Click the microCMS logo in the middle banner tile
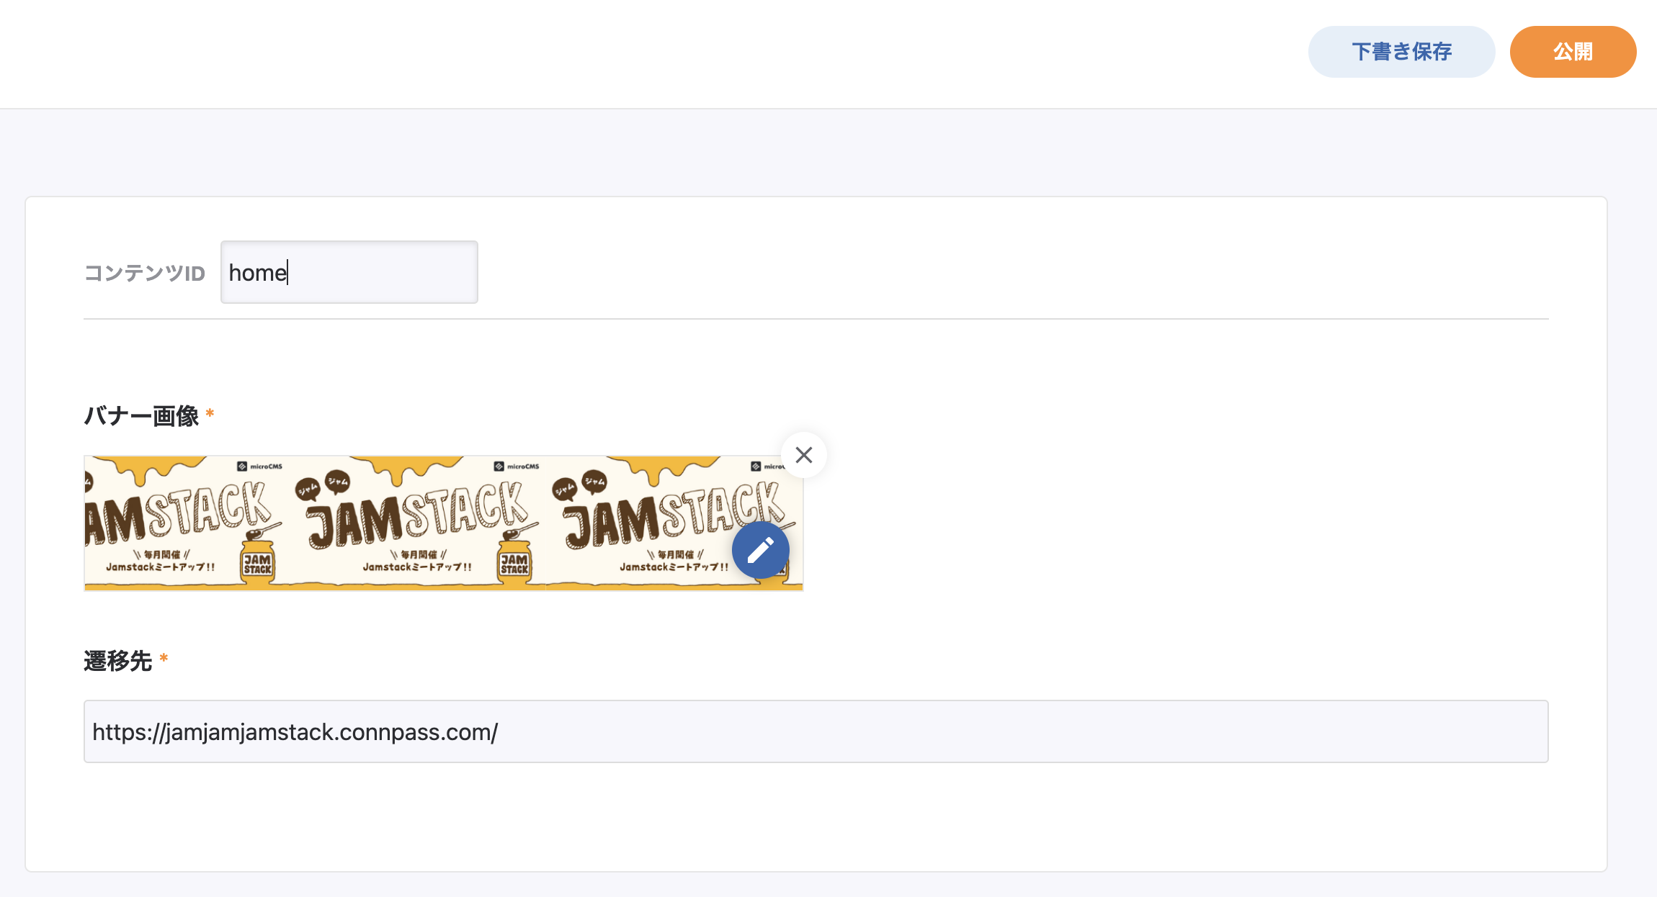The width and height of the screenshot is (1657, 897). click(x=517, y=466)
